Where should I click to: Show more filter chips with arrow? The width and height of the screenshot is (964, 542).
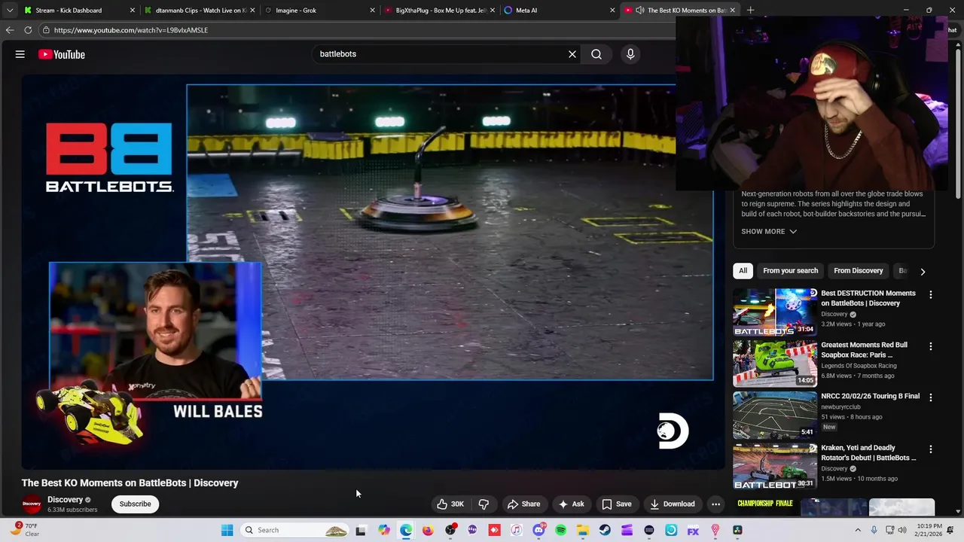[923, 271]
